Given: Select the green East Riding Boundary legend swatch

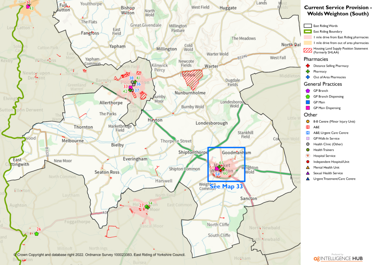Looking at the screenshot, I should point(308,31).
